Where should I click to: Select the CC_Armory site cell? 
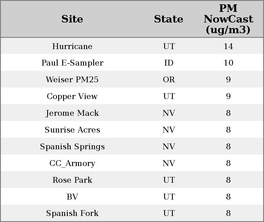[x=72, y=163]
